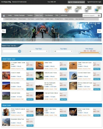Open the Overnight Safari Deluxe thumbnail
The width and height of the screenshot is (103, 129).
pos(40,96)
